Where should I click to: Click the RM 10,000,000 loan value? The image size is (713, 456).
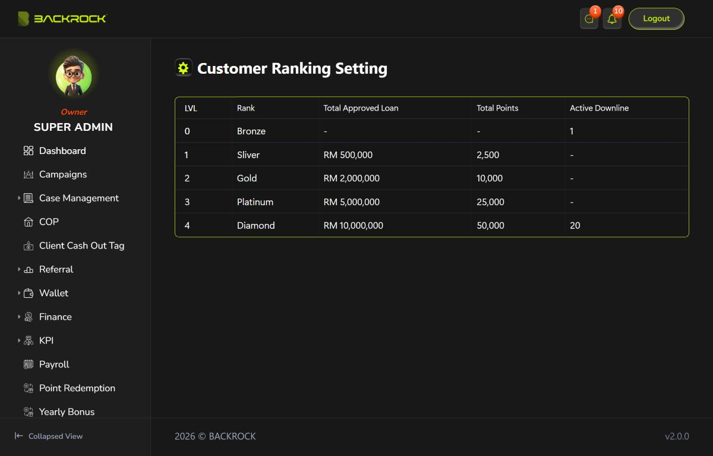[354, 226]
